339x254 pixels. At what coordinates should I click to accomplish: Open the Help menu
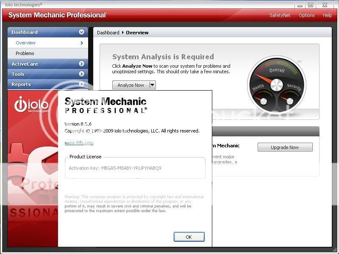pos(327,15)
